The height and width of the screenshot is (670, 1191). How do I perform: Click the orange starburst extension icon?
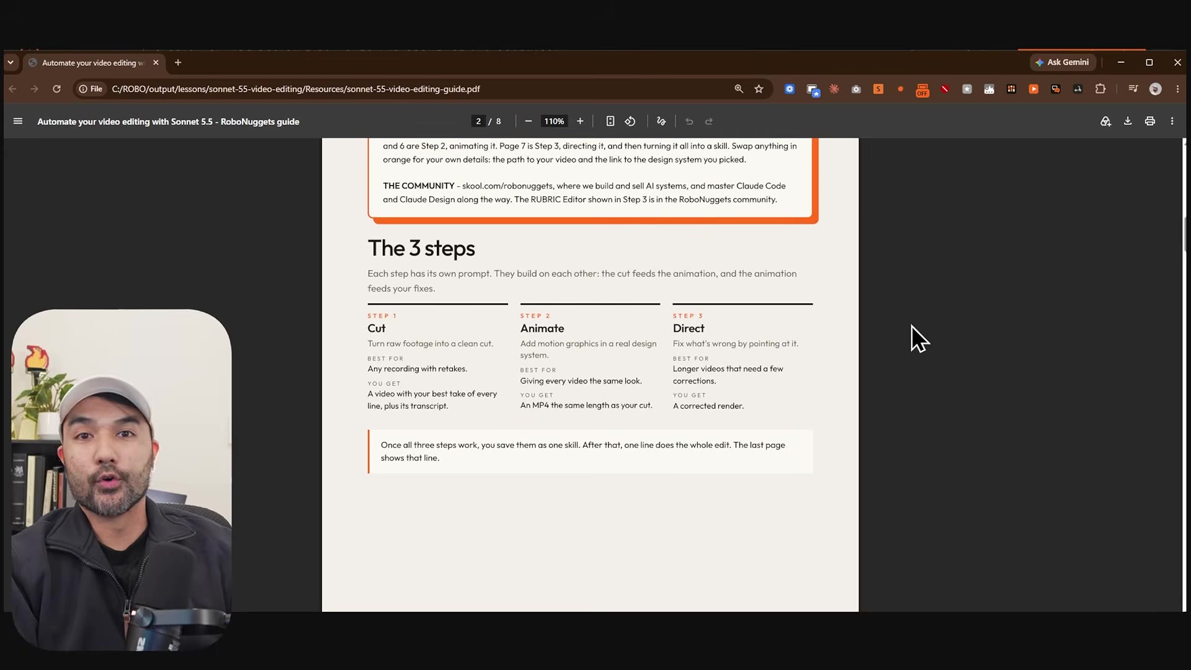pos(834,89)
